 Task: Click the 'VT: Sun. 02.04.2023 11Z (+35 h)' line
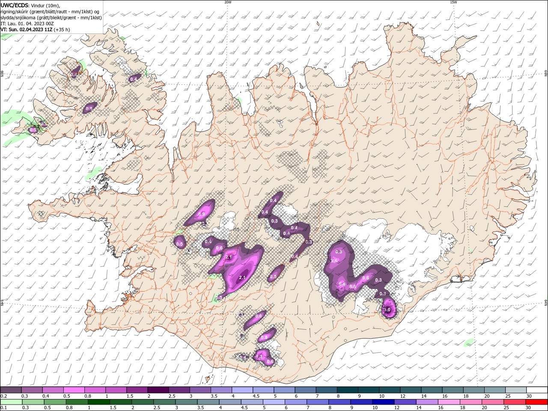click(35, 30)
